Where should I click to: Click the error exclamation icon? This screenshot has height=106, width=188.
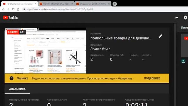tap(11, 78)
